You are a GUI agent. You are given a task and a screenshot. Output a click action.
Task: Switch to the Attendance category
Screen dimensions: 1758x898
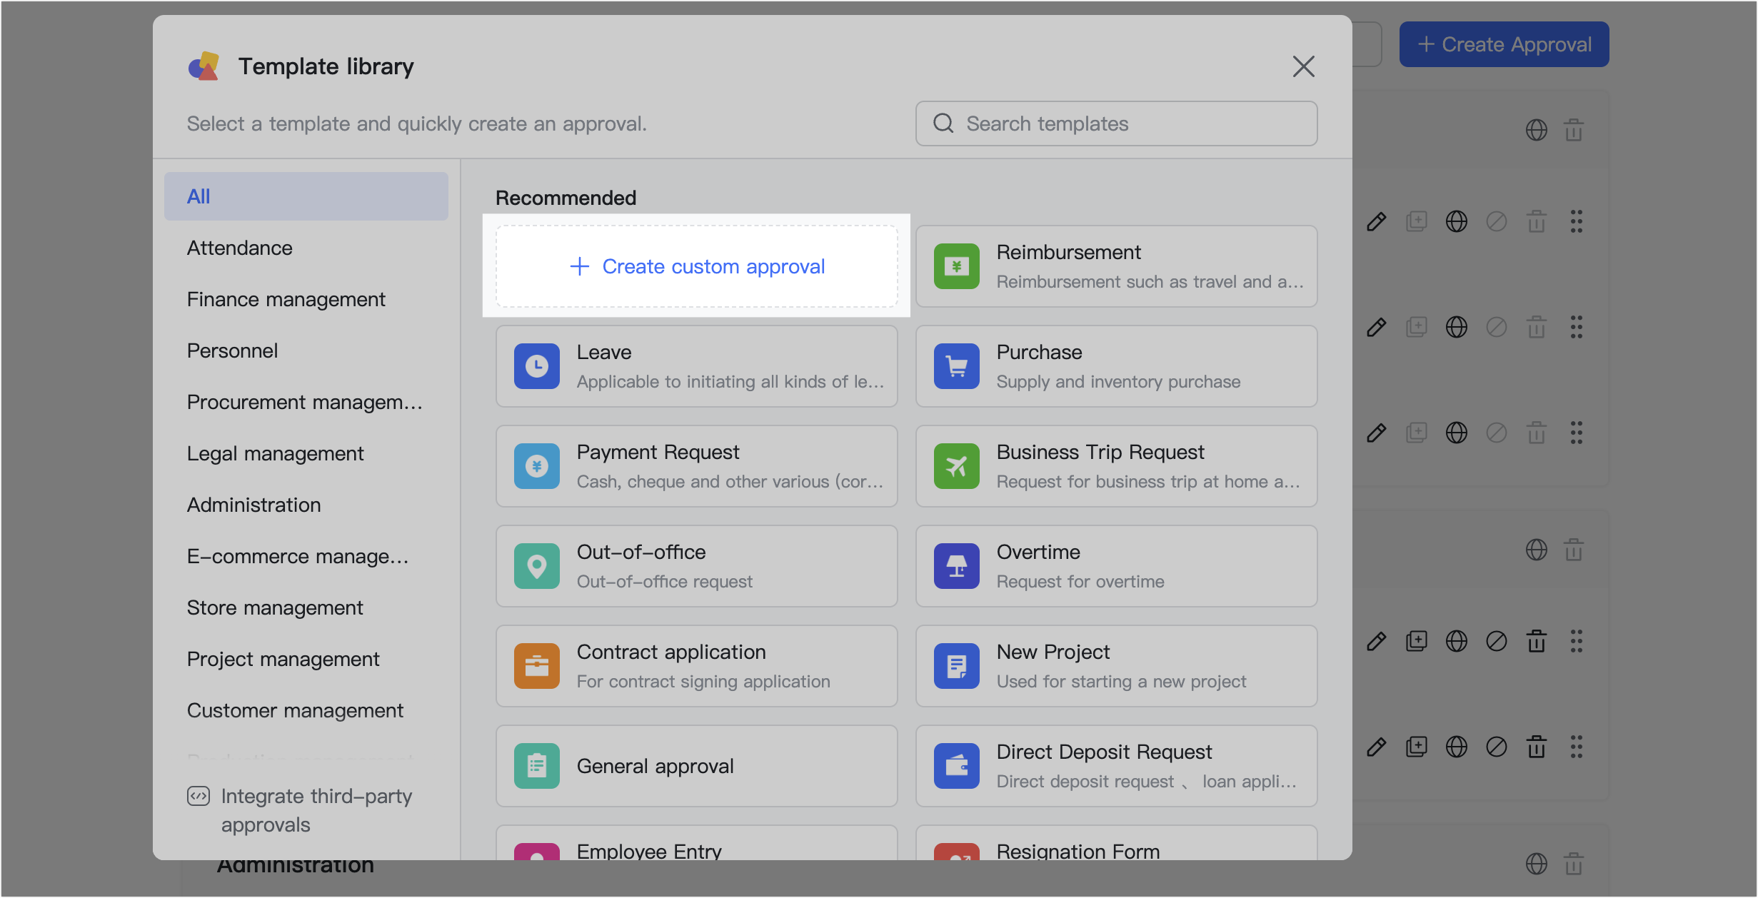239,248
